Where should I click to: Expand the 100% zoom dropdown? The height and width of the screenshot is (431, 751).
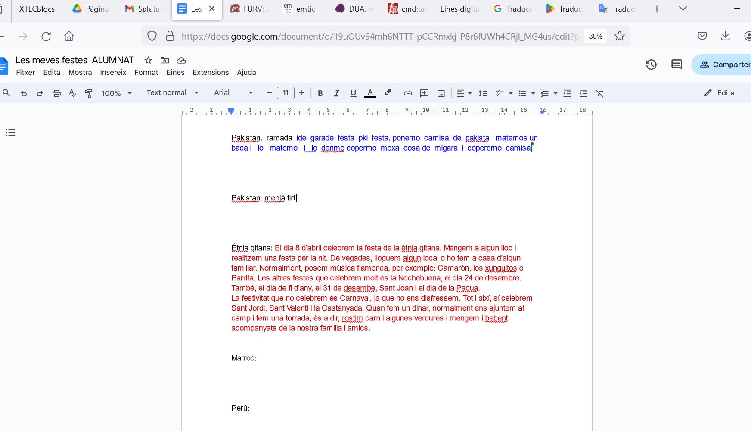[116, 93]
